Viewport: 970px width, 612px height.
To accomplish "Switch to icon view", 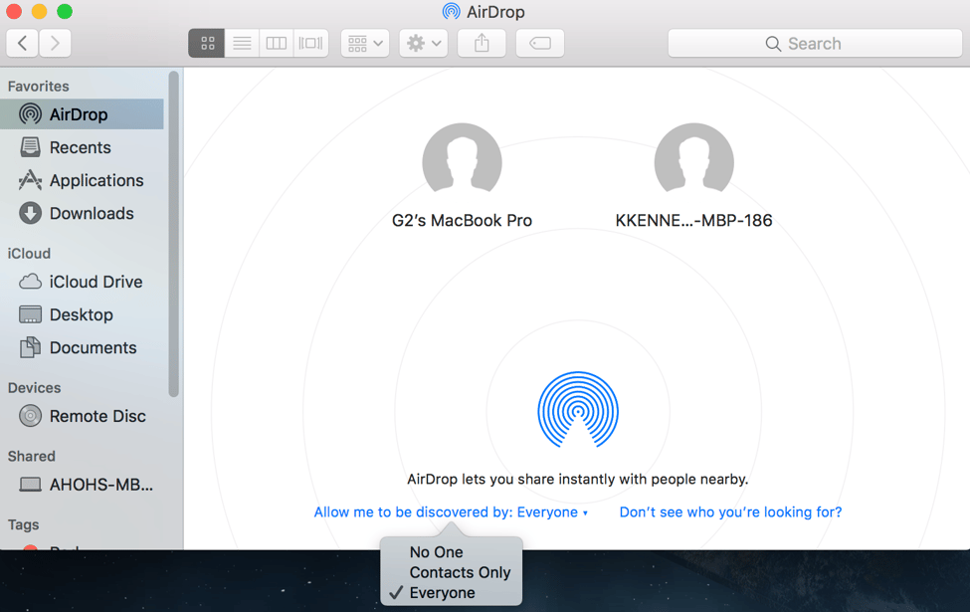I will pyautogui.click(x=207, y=44).
